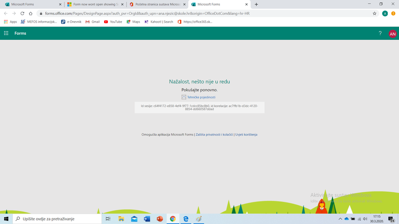Go back in browser history
The image size is (399, 224).
click(6, 14)
